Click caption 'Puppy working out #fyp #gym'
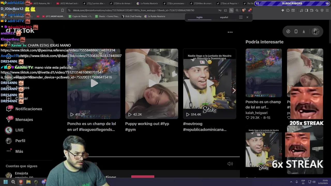The width and height of the screenshot is (331, 186). [147, 127]
